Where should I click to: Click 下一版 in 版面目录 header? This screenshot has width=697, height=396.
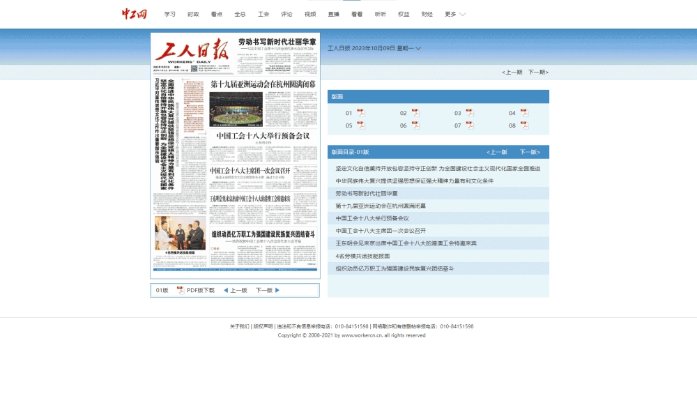(530, 152)
